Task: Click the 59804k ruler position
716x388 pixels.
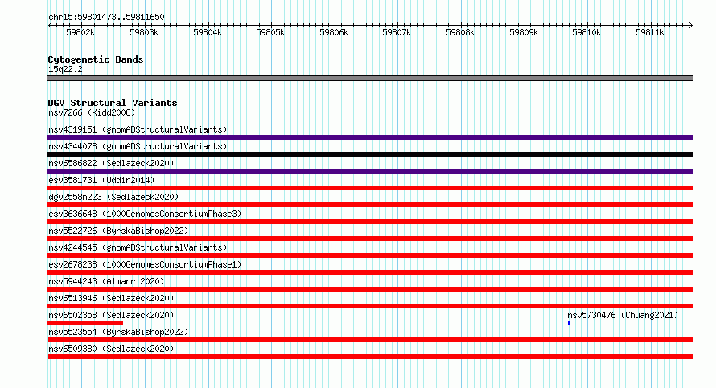Action: pos(208,32)
